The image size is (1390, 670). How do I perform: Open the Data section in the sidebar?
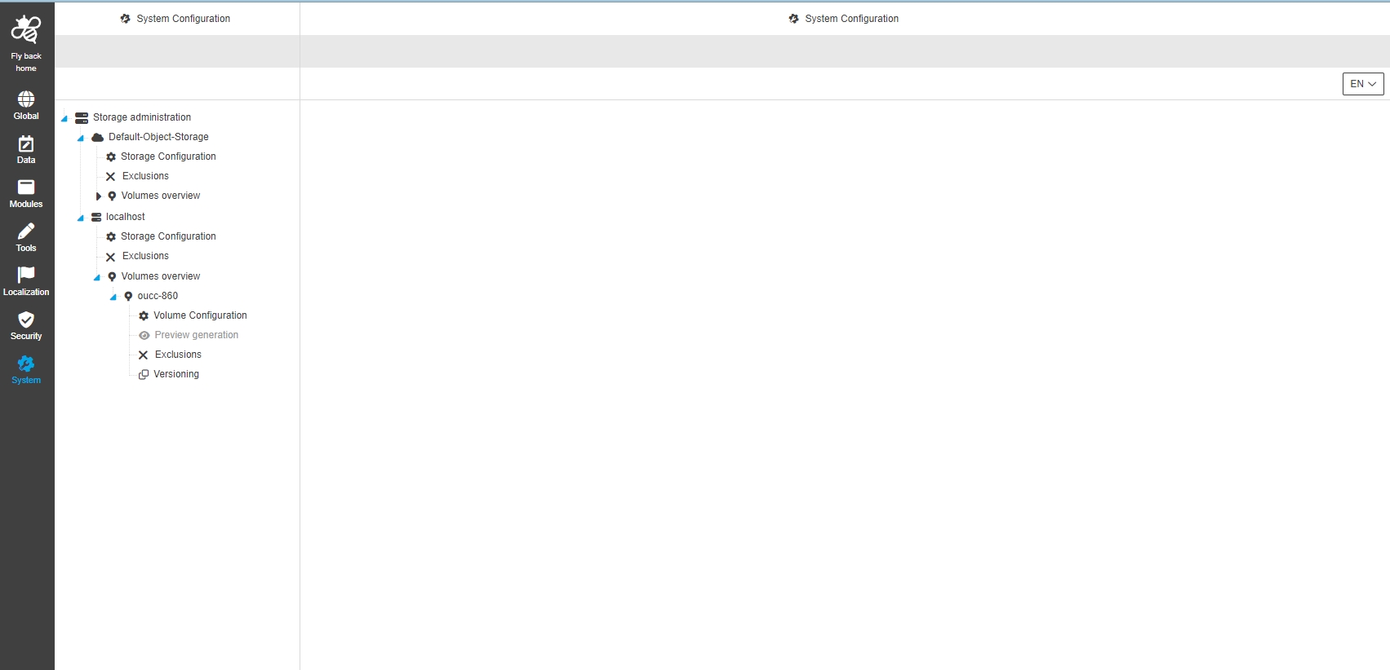26,149
